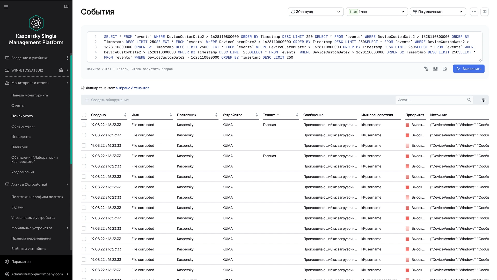Open Задачи in sidebar
The image size is (497, 280).
pos(17,207)
